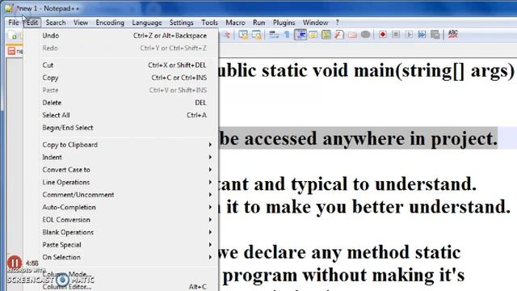Click Run a Macro Multiple Times icon
Viewport: 517px width, 291px height.
(422, 35)
